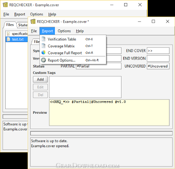Open Verification Table from Report menu
This screenshot has width=175, height=169.
coord(73,39)
